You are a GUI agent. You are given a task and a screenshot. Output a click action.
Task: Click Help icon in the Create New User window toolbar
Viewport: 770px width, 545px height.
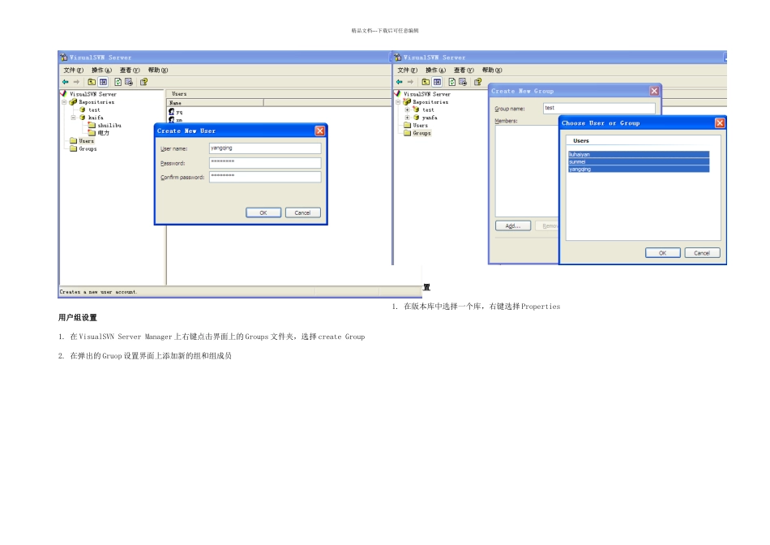coord(144,82)
